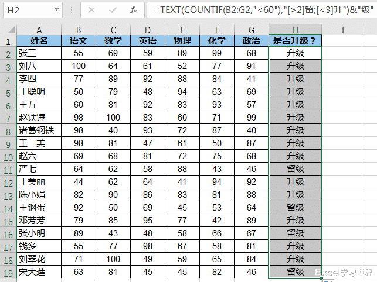Viewport: 377px width, 282px height.
Task: Select the name cell 刘八
Action: click(39, 66)
